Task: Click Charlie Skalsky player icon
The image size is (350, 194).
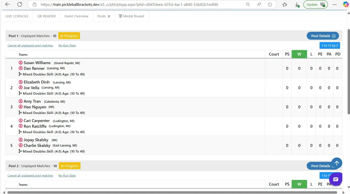Action: pyautogui.click(x=21, y=145)
